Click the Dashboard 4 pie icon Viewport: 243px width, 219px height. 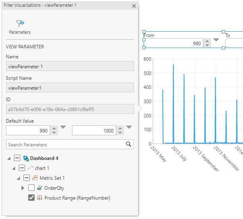tap(26, 158)
